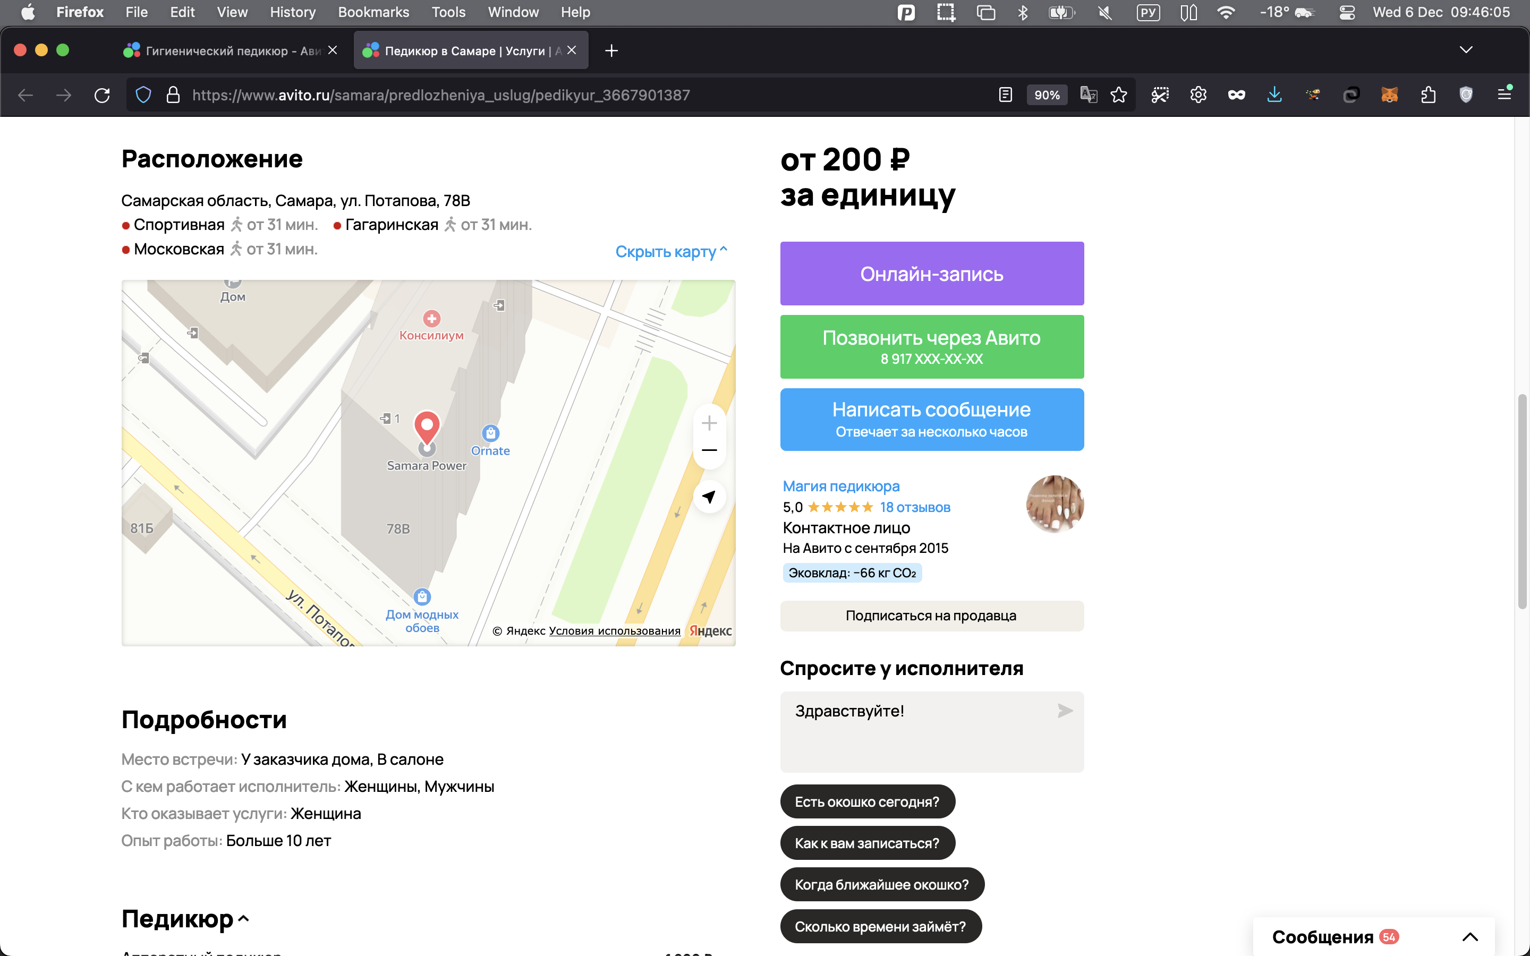Open the downloads arrow icon
This screenshot has width=1530, height=956.
pyautogui.click(x=1274, y=95)
